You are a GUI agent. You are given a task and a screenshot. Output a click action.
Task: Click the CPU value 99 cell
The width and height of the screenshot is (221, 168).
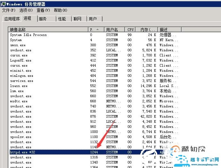point(129,35)
